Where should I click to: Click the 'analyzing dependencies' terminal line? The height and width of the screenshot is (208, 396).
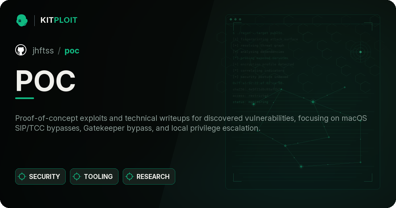coord(258,52)
